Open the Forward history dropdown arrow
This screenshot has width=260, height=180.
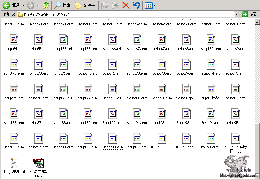38,6
